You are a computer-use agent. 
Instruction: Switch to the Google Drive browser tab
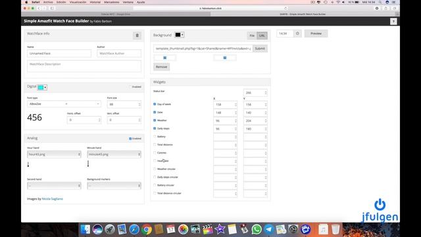click(116, 14)
